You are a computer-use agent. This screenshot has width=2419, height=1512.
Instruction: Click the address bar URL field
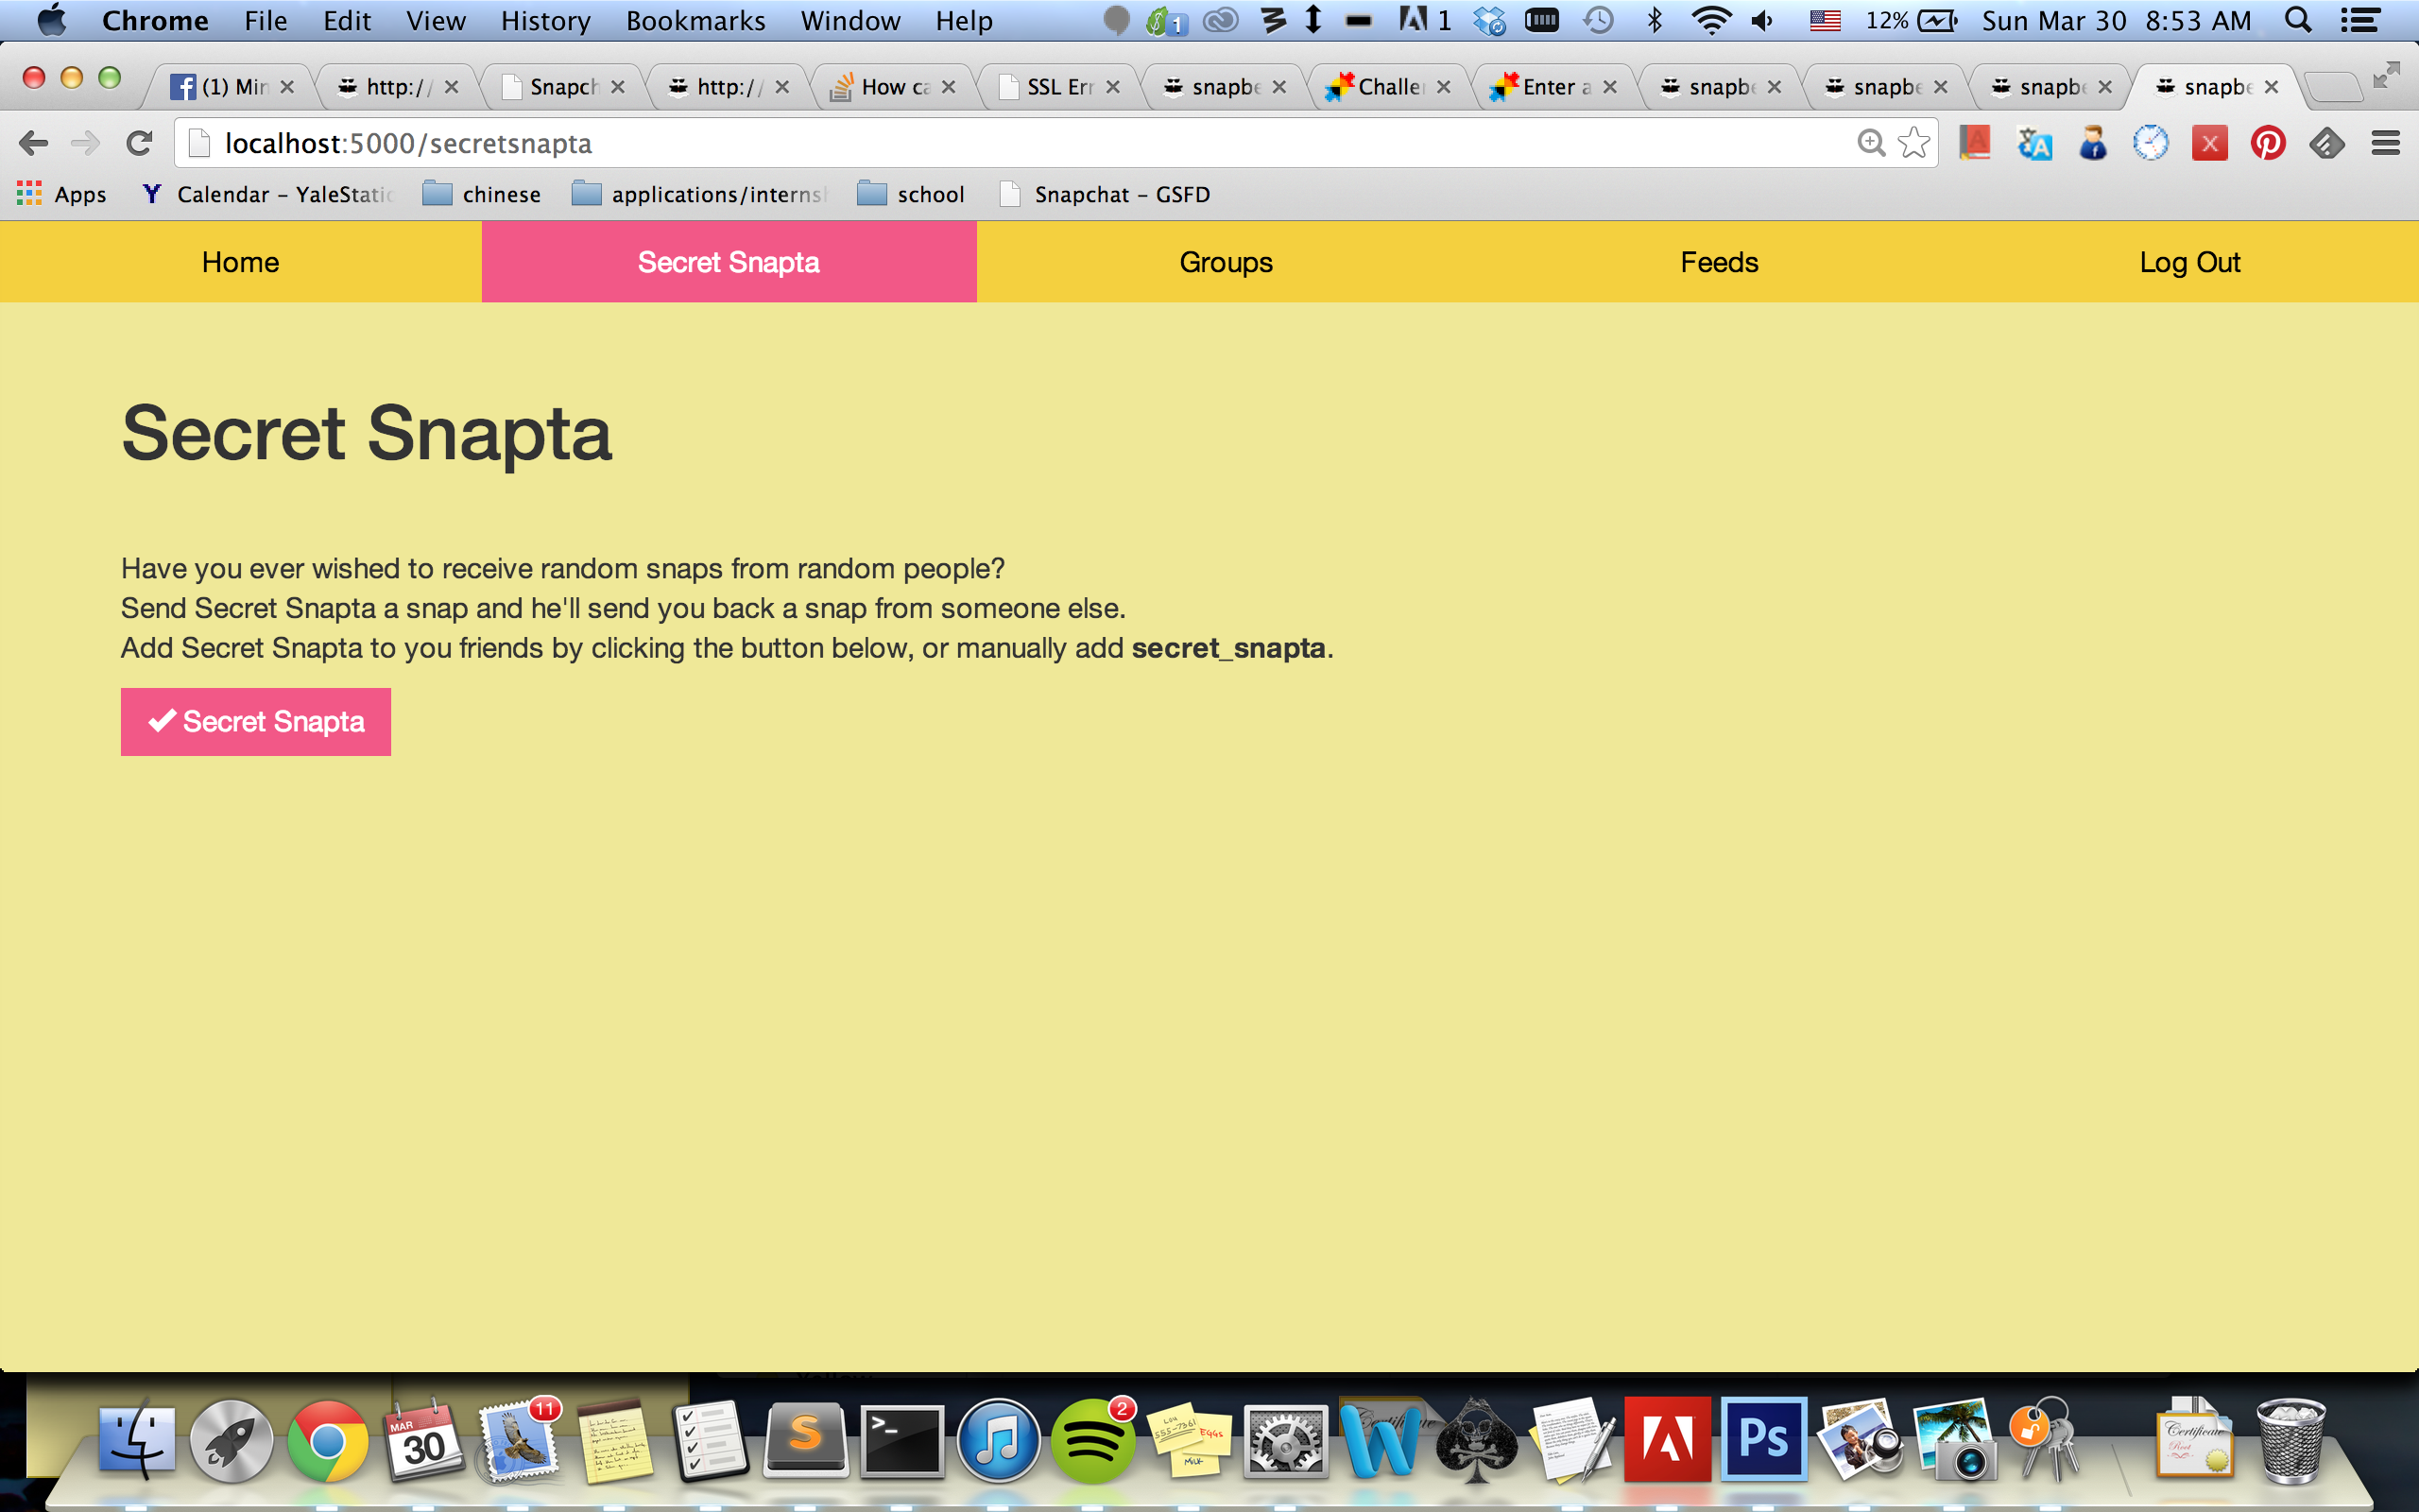coord(1000,144)
